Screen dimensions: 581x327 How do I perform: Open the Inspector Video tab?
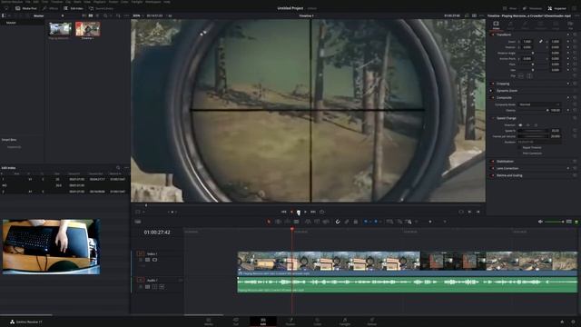496,25
